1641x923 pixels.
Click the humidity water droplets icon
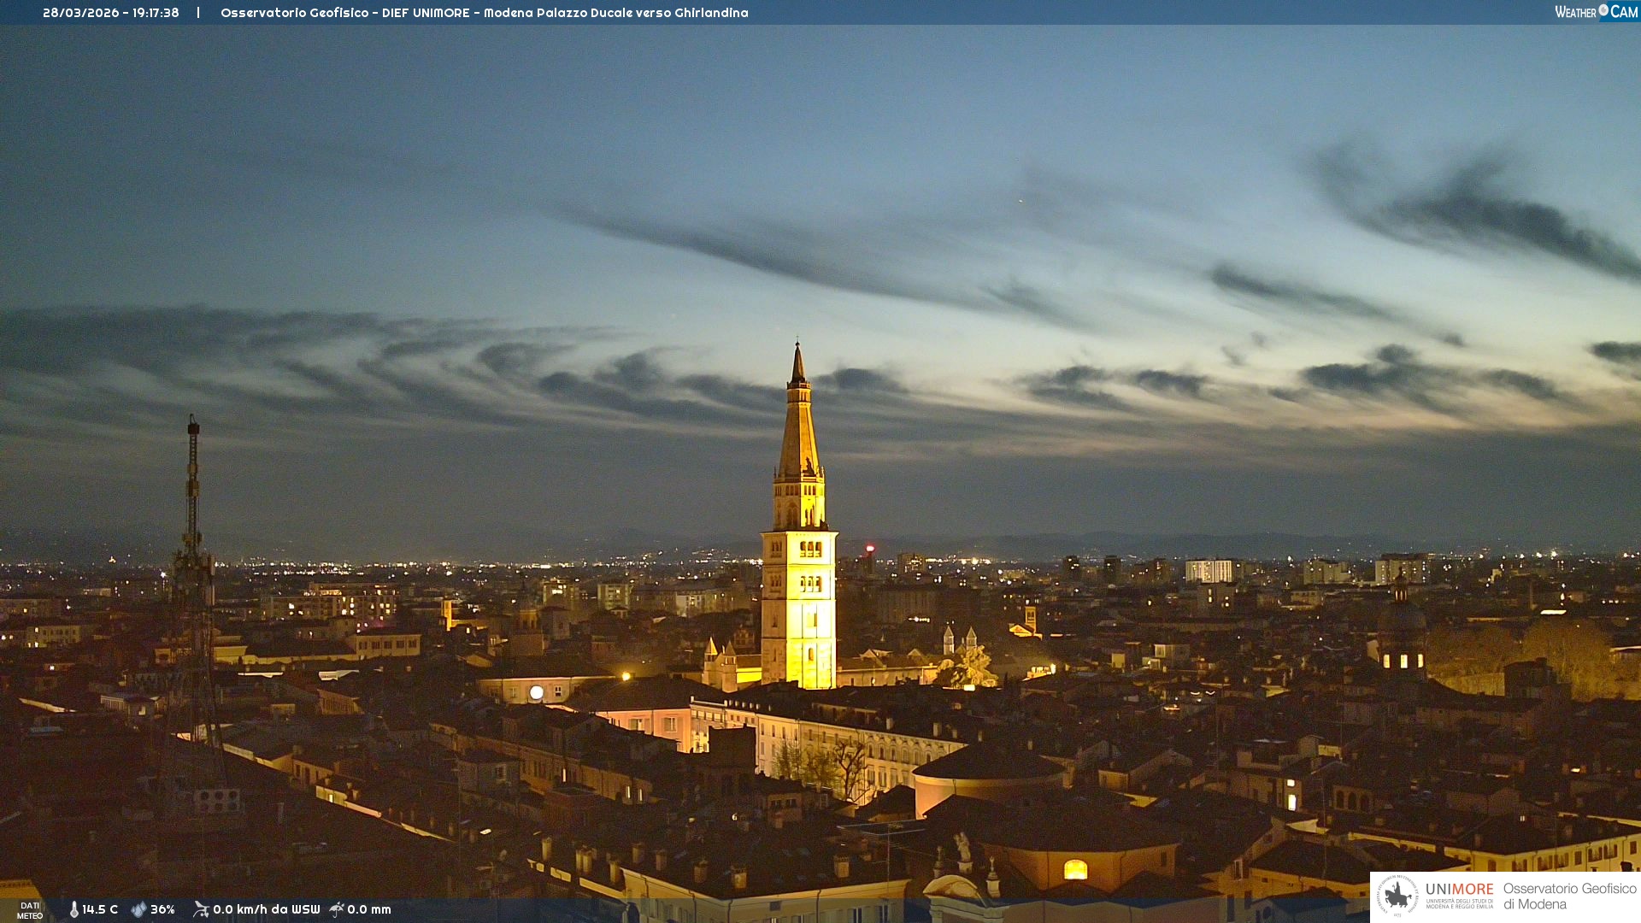tap(138, 909)
